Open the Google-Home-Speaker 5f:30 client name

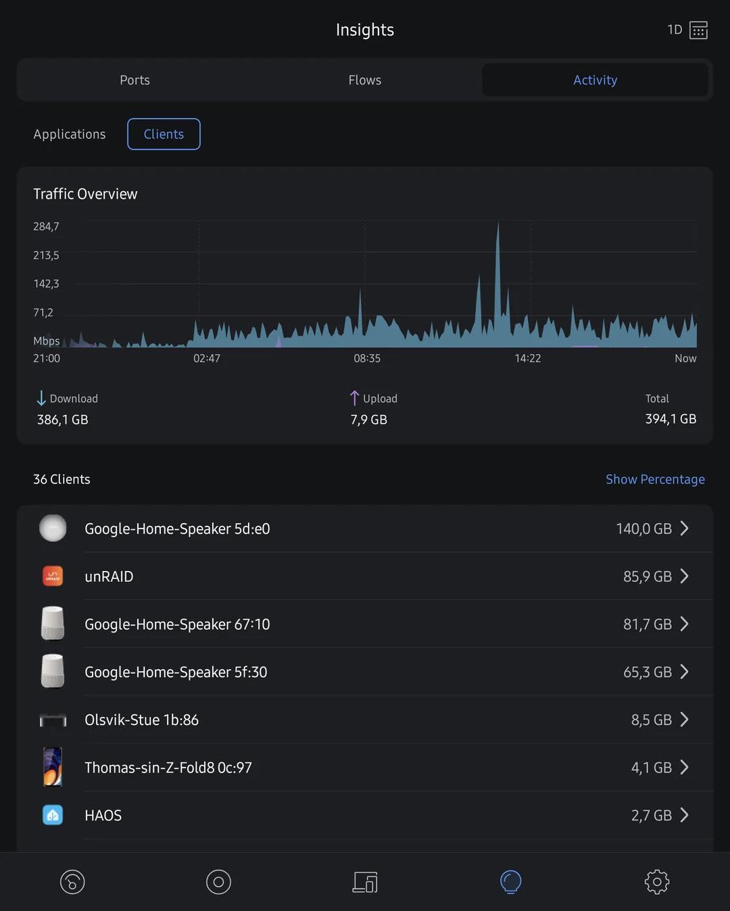pyautogui.click(x=176, y=672)
